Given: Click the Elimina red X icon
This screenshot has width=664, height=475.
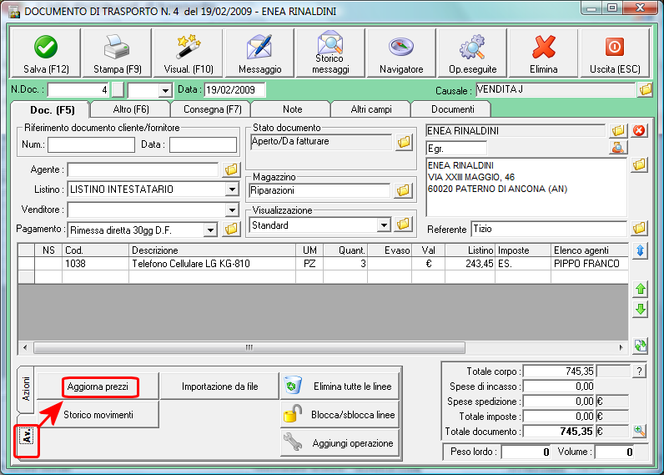Looking at the screenshot, I should 544,53.
